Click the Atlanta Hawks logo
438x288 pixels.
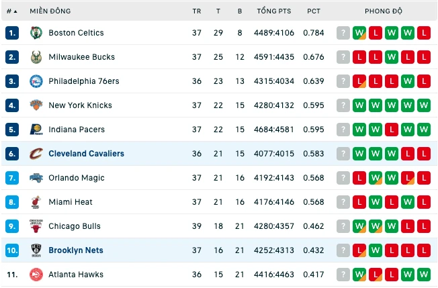36,275
